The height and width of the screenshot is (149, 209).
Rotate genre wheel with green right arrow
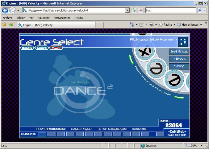point(179,97)
